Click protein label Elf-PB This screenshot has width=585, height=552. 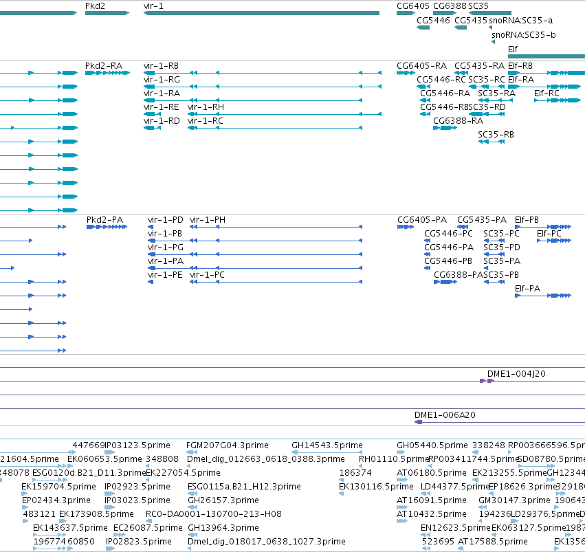pos(527,220)
